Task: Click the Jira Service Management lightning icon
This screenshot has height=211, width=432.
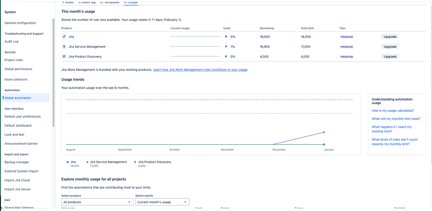Action: 64,46
